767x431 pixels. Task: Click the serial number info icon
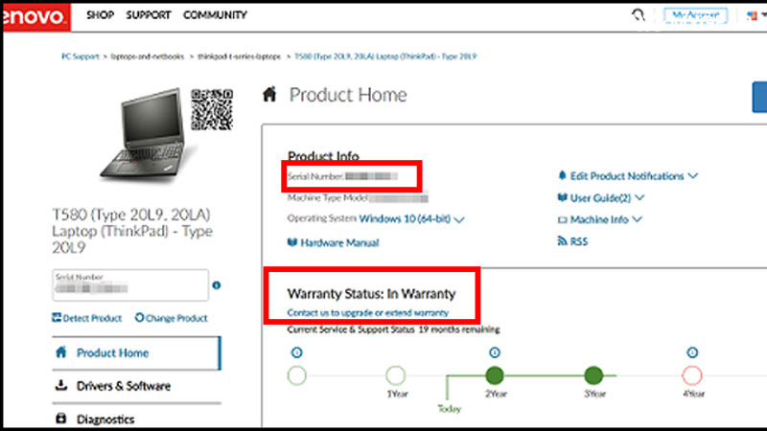point(217,285)
